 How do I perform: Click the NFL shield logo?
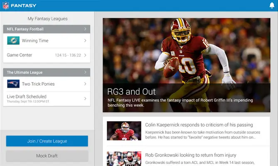[x=6, y=5]
